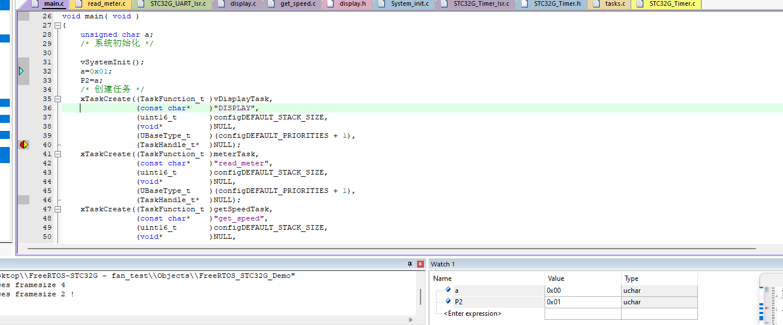Click the Watch 1 panel title

coord(442,264)
